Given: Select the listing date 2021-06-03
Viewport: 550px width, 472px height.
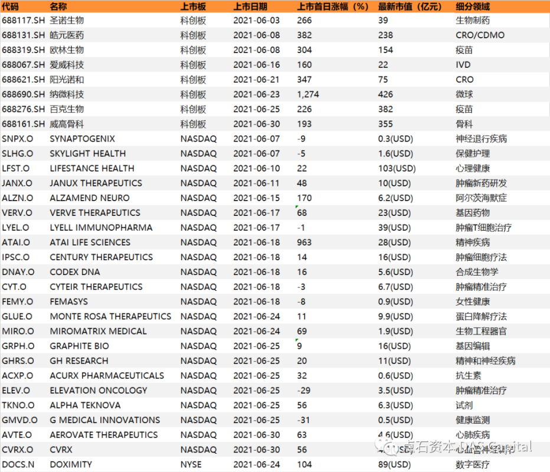Looking at the screenshot, I should coord(256,20).
